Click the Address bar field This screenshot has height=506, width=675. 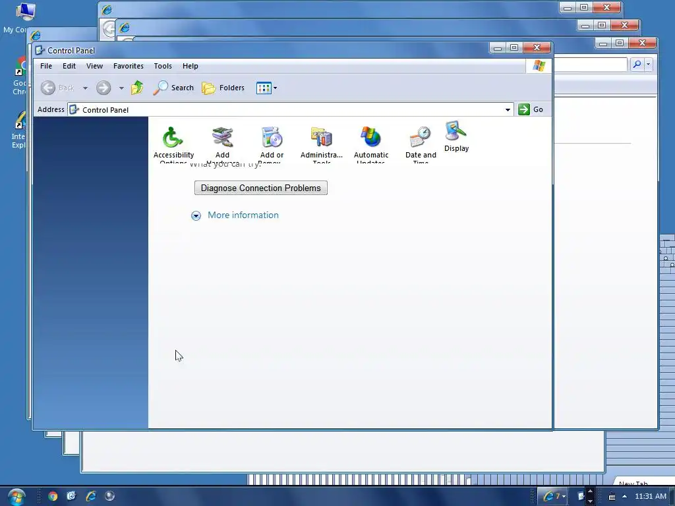(291, 110)
